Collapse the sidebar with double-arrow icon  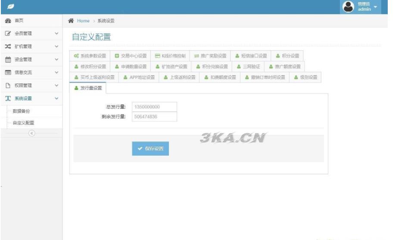[32, 133]
